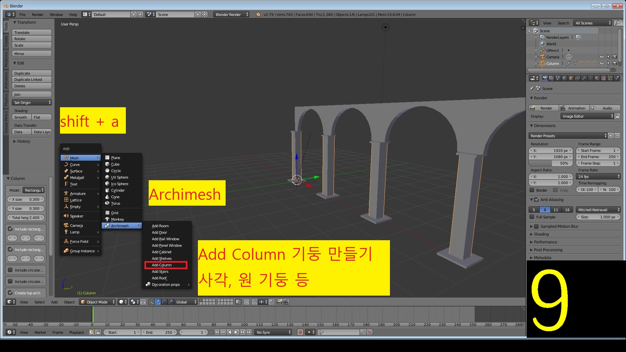The image size is (626, 352).
Task: Open the Display Image Editor dropdown
Action: 587,116
